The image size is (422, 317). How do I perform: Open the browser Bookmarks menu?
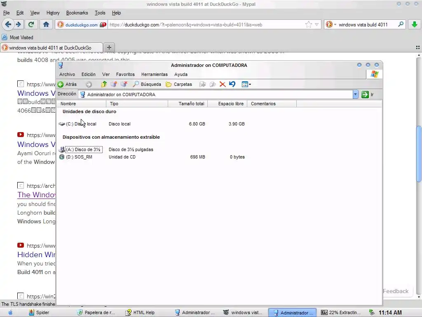77,13
